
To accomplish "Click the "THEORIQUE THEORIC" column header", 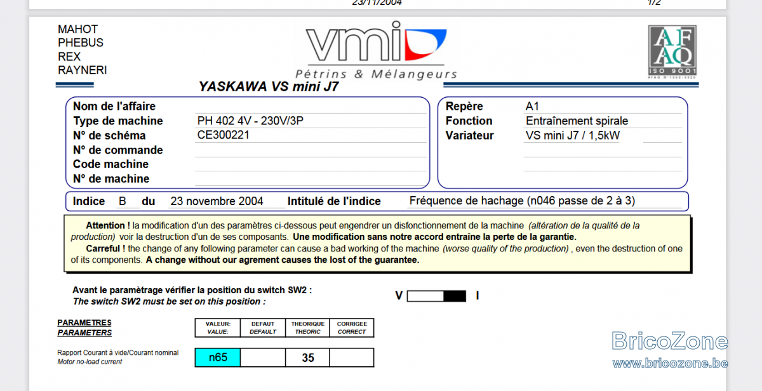I will tap(308, 328).
